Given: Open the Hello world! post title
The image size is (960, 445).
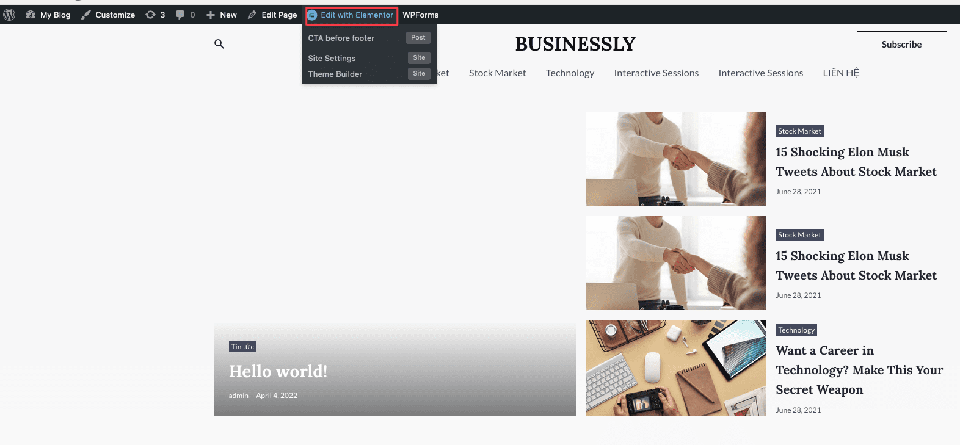Looking at the screenshot, I should (278, 371).
